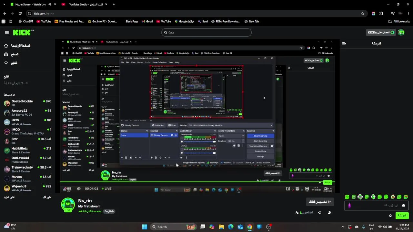The height and width of the screenshot is (232, 413).
Task: Reload the kick.com page
Action: tap(20, 14)
